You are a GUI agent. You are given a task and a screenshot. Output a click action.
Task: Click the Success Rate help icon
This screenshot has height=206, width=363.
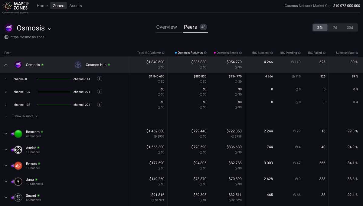point(357,53)
